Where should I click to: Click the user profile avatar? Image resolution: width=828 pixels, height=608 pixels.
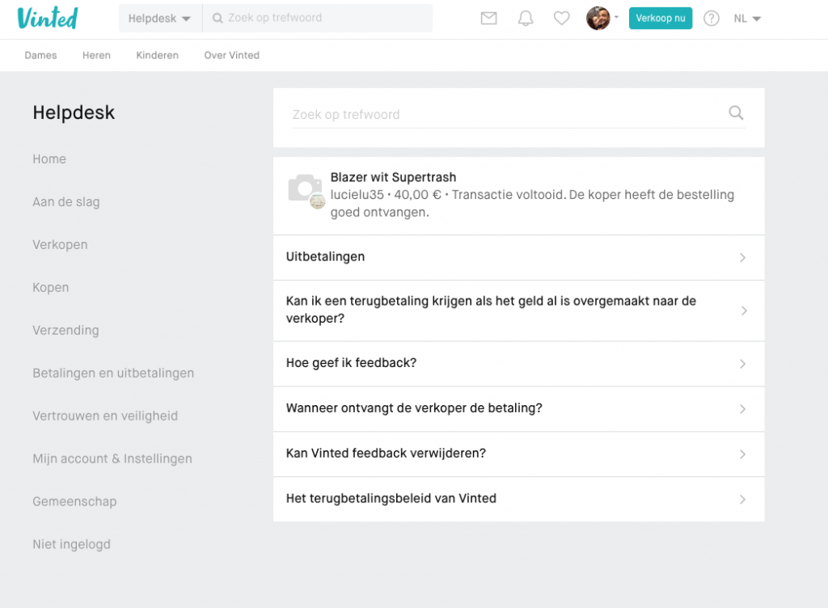598,19
